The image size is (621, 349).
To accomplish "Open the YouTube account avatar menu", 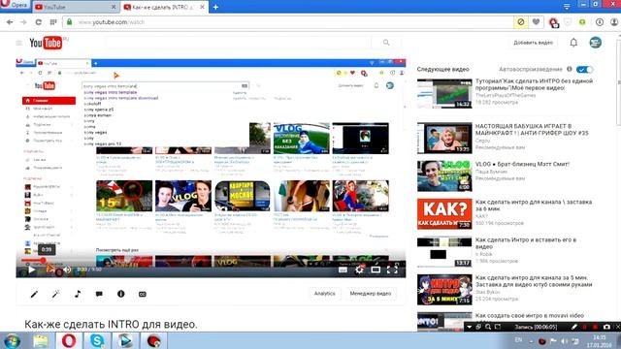I will point(595,43).
